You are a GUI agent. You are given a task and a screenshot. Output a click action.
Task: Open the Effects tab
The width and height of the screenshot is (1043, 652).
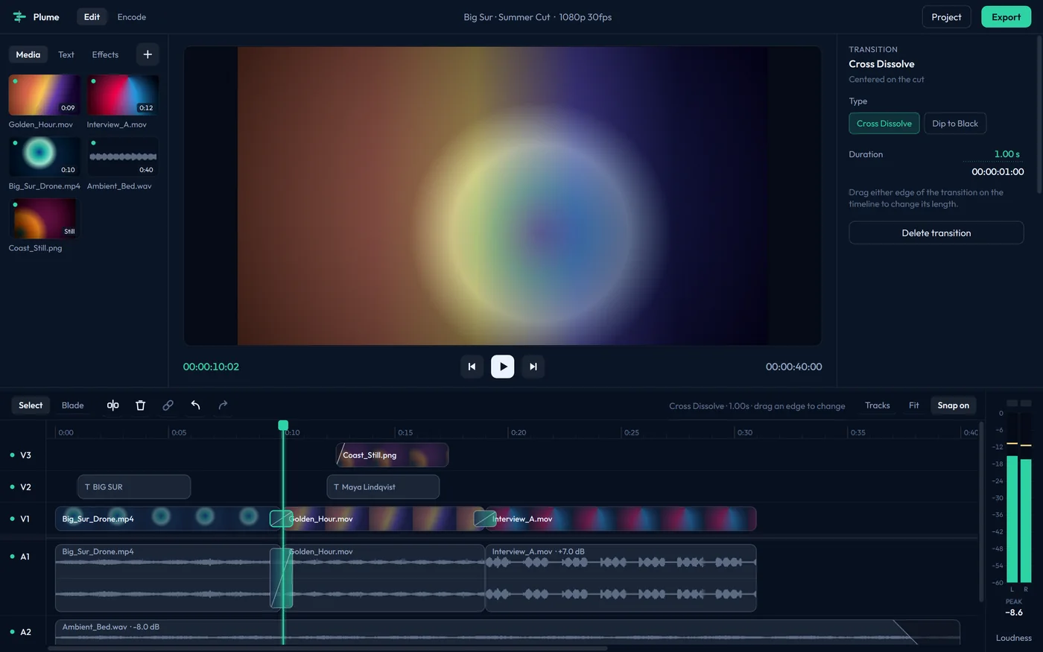[105, 54]
